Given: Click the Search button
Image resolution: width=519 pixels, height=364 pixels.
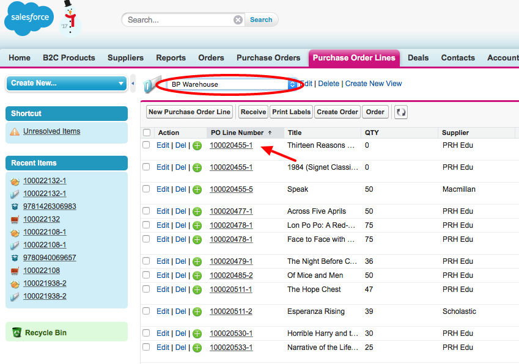Looking at the screenshot, I should click(261, 20).
